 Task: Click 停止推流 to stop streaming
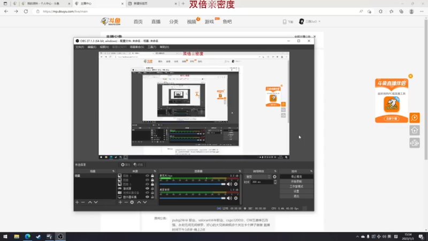tap(296, 177)
